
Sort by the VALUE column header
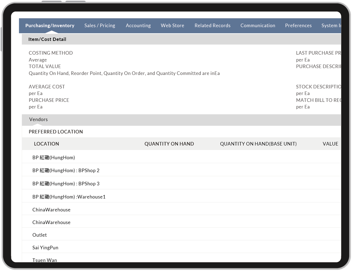tap(331, 144)
